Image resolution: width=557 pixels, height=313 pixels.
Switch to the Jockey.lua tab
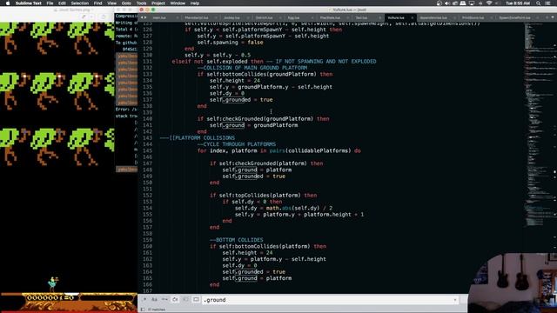[x=232, y=17]
